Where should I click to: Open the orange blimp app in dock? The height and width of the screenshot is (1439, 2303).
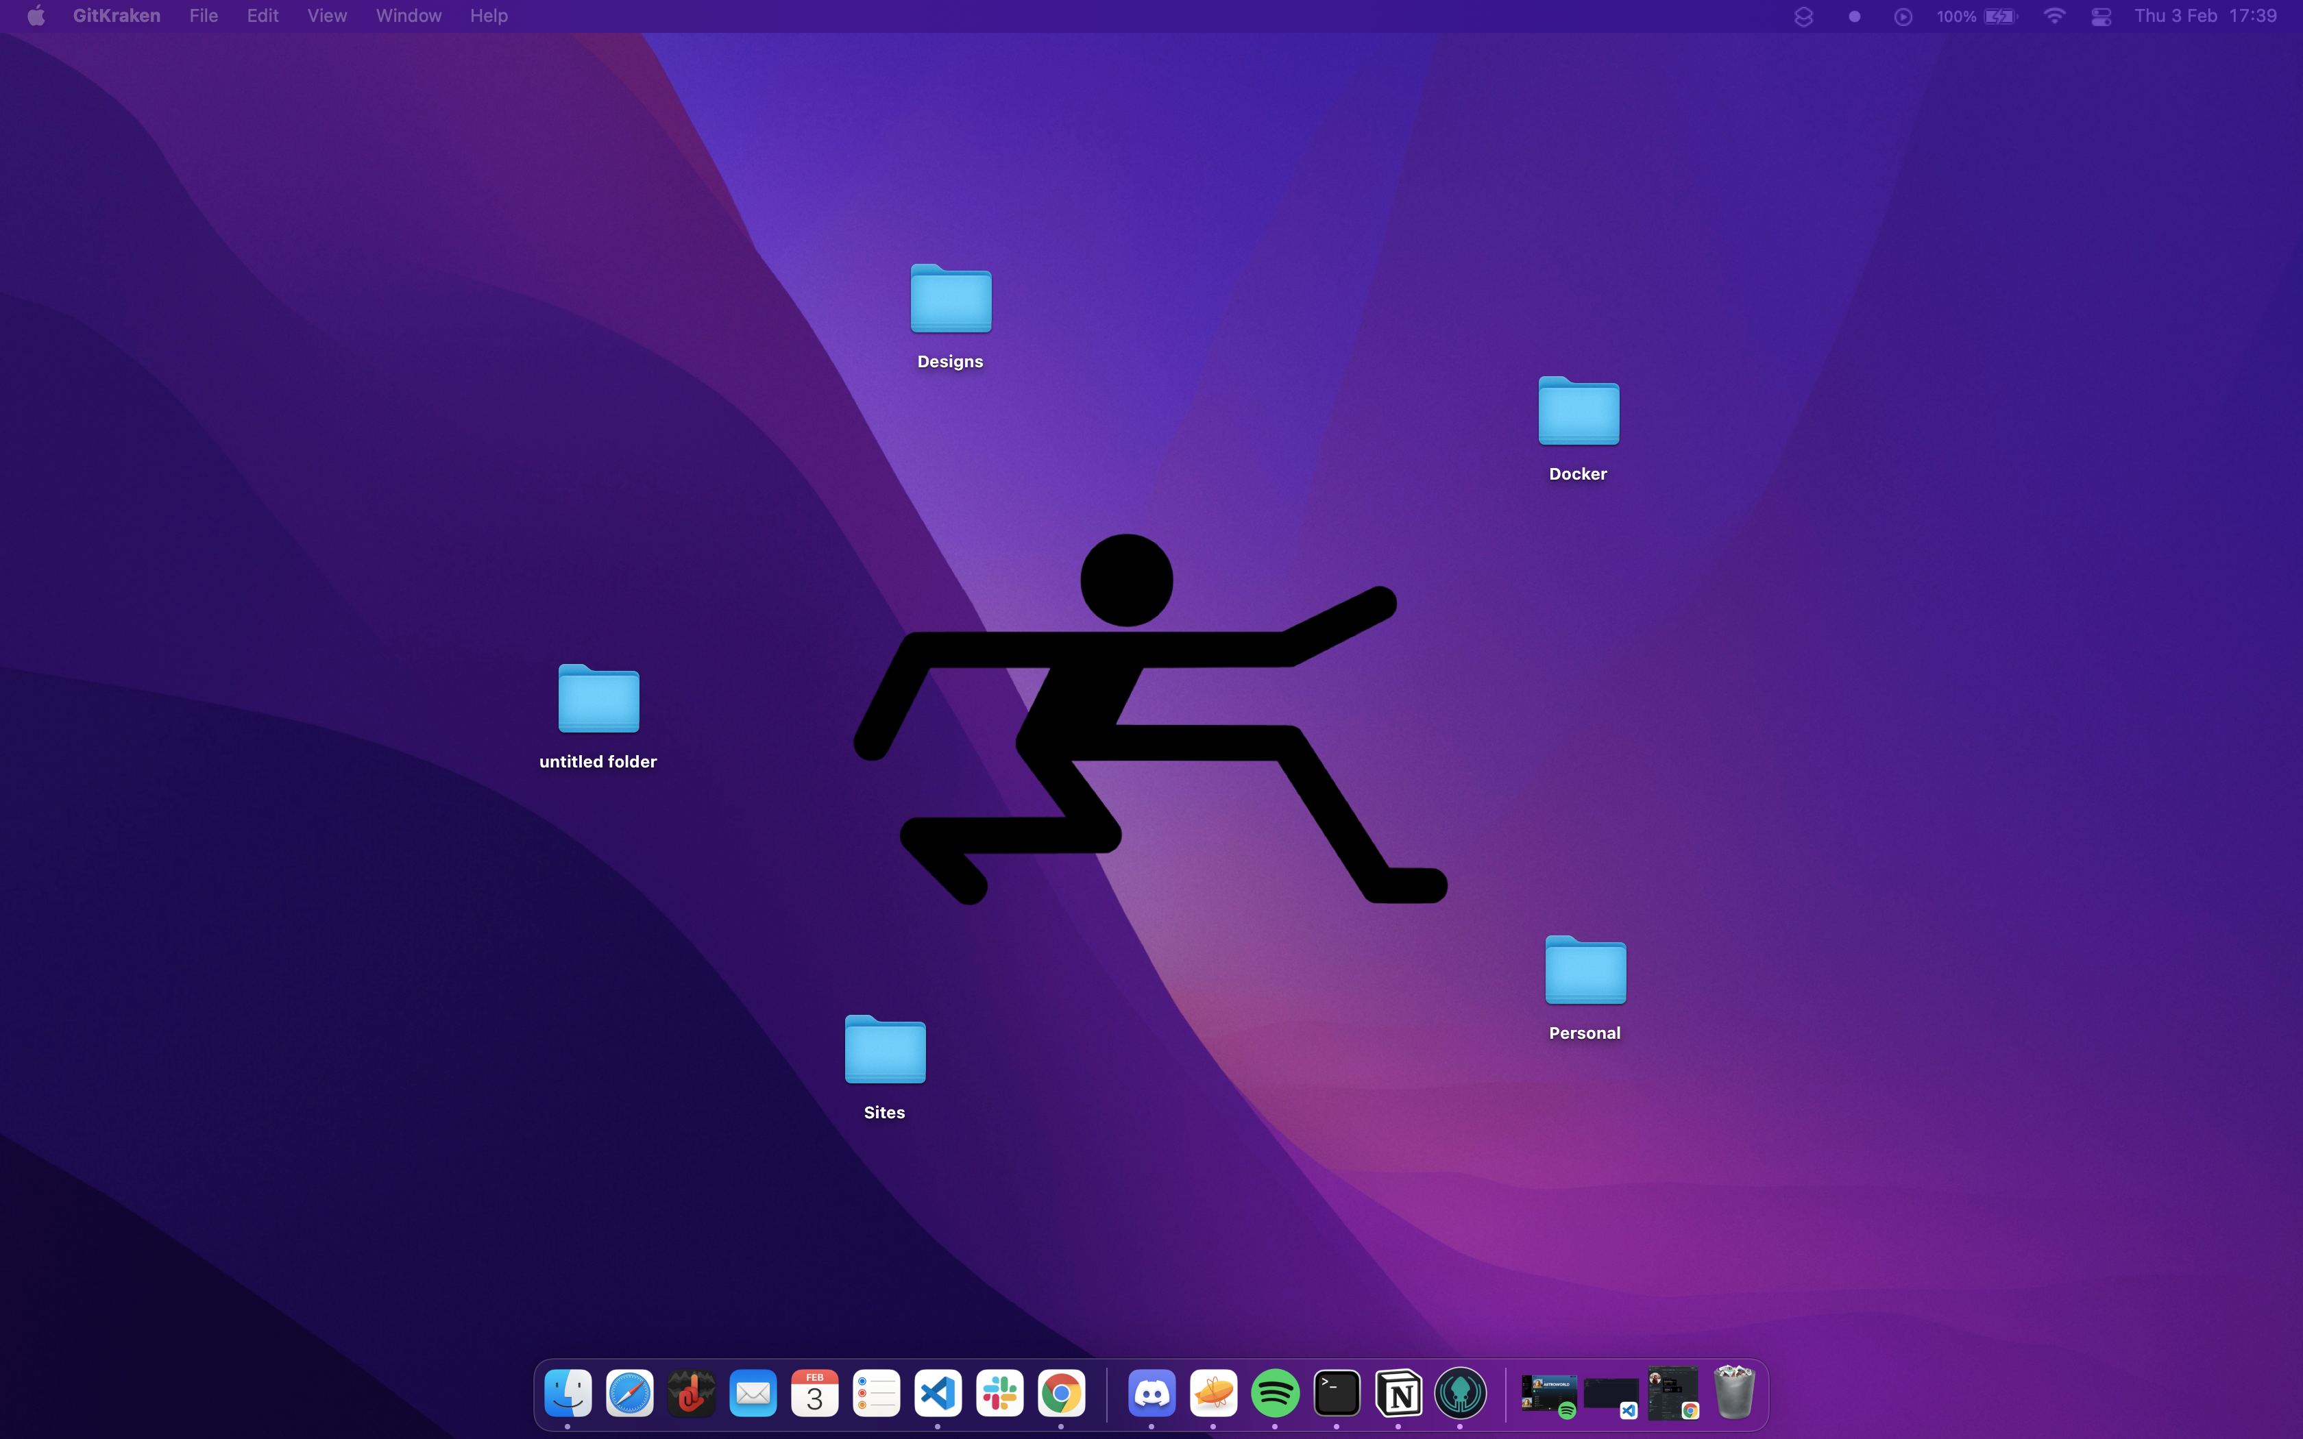[1213, 1393]
